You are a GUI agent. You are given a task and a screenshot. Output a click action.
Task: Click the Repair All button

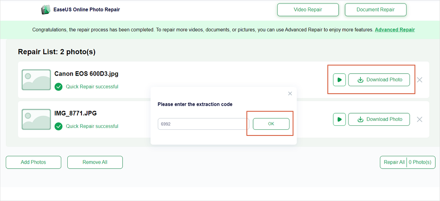(x=394, y=162)
